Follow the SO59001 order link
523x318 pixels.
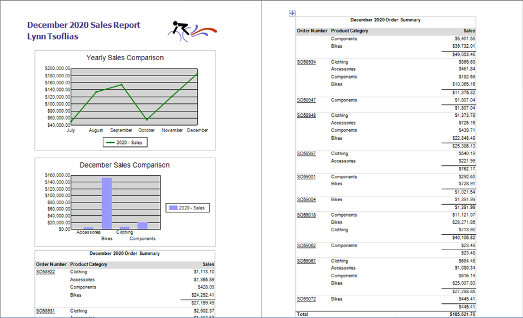[x=306, y=176]
